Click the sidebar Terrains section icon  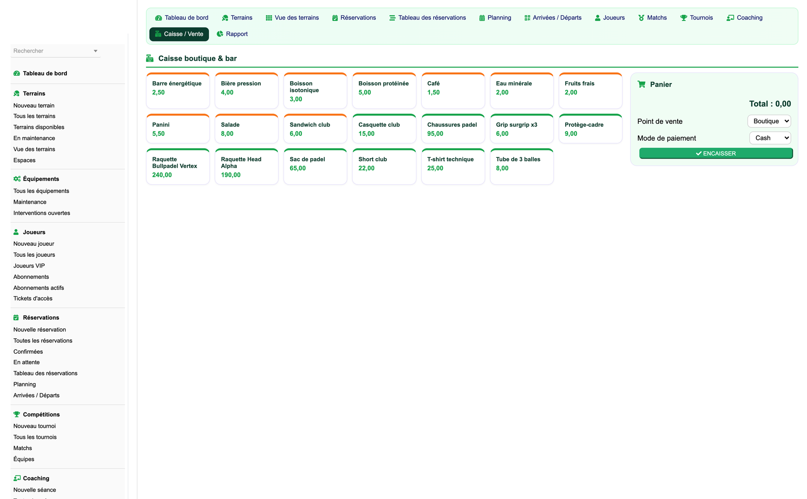17,94
